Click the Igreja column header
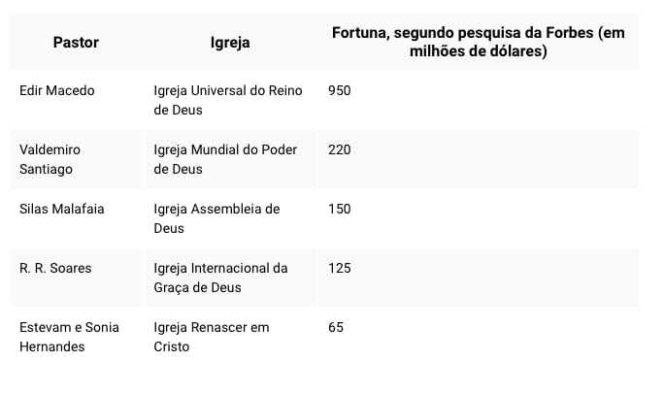665x393 pixels. [230, 43]
